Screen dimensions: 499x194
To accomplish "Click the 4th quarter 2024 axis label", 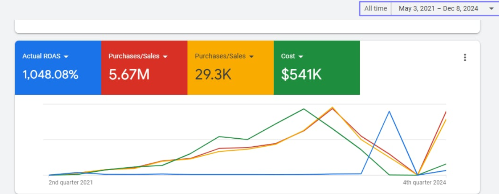I will pos(424,183).
